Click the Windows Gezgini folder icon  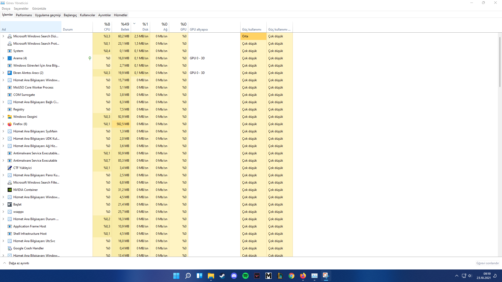point(10,117)
